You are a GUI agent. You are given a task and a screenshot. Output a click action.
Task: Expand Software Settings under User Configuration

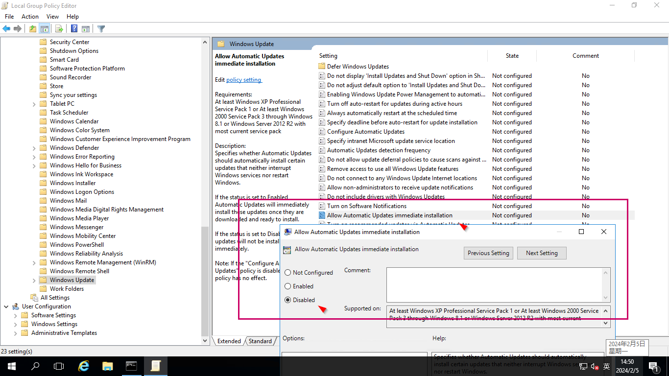coord(15,315)
